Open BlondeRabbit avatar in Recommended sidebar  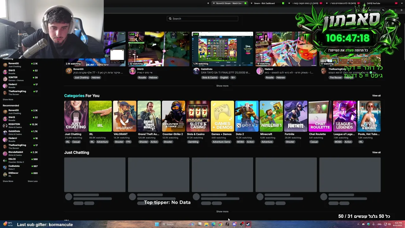pos(5,154)
